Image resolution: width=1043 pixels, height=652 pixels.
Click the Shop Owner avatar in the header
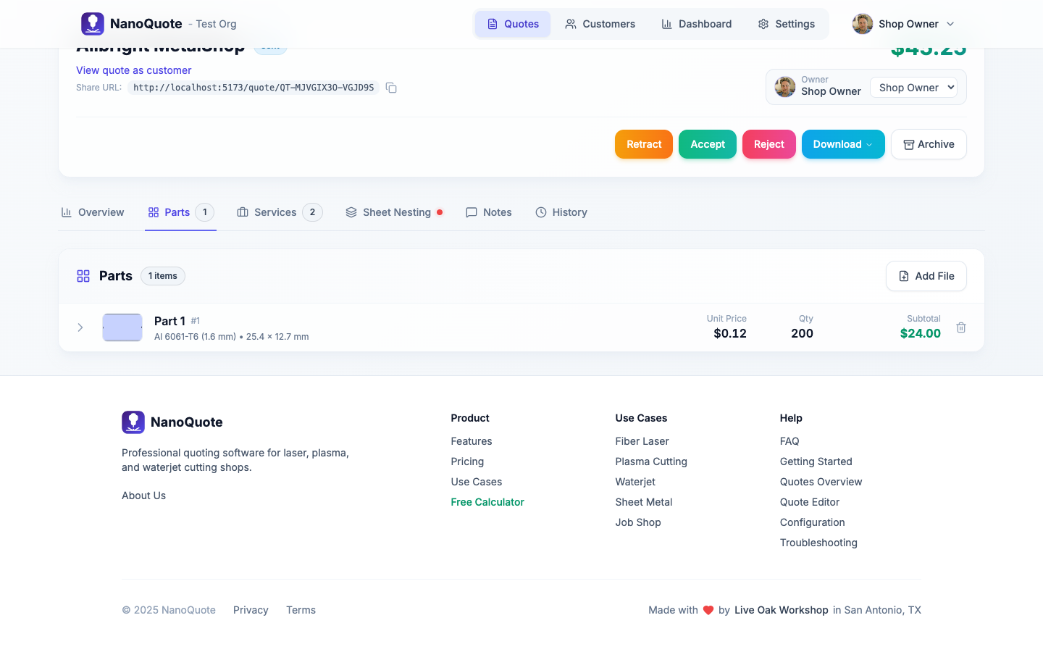863,24
